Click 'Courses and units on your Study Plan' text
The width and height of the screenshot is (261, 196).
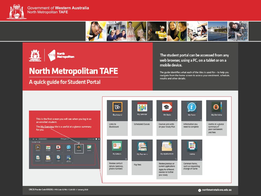pos(167,125)
